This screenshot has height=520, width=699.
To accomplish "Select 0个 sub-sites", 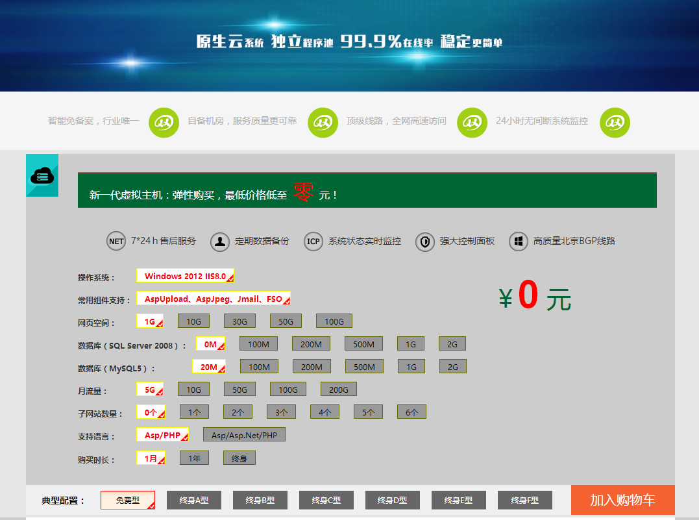I will 151,412.
